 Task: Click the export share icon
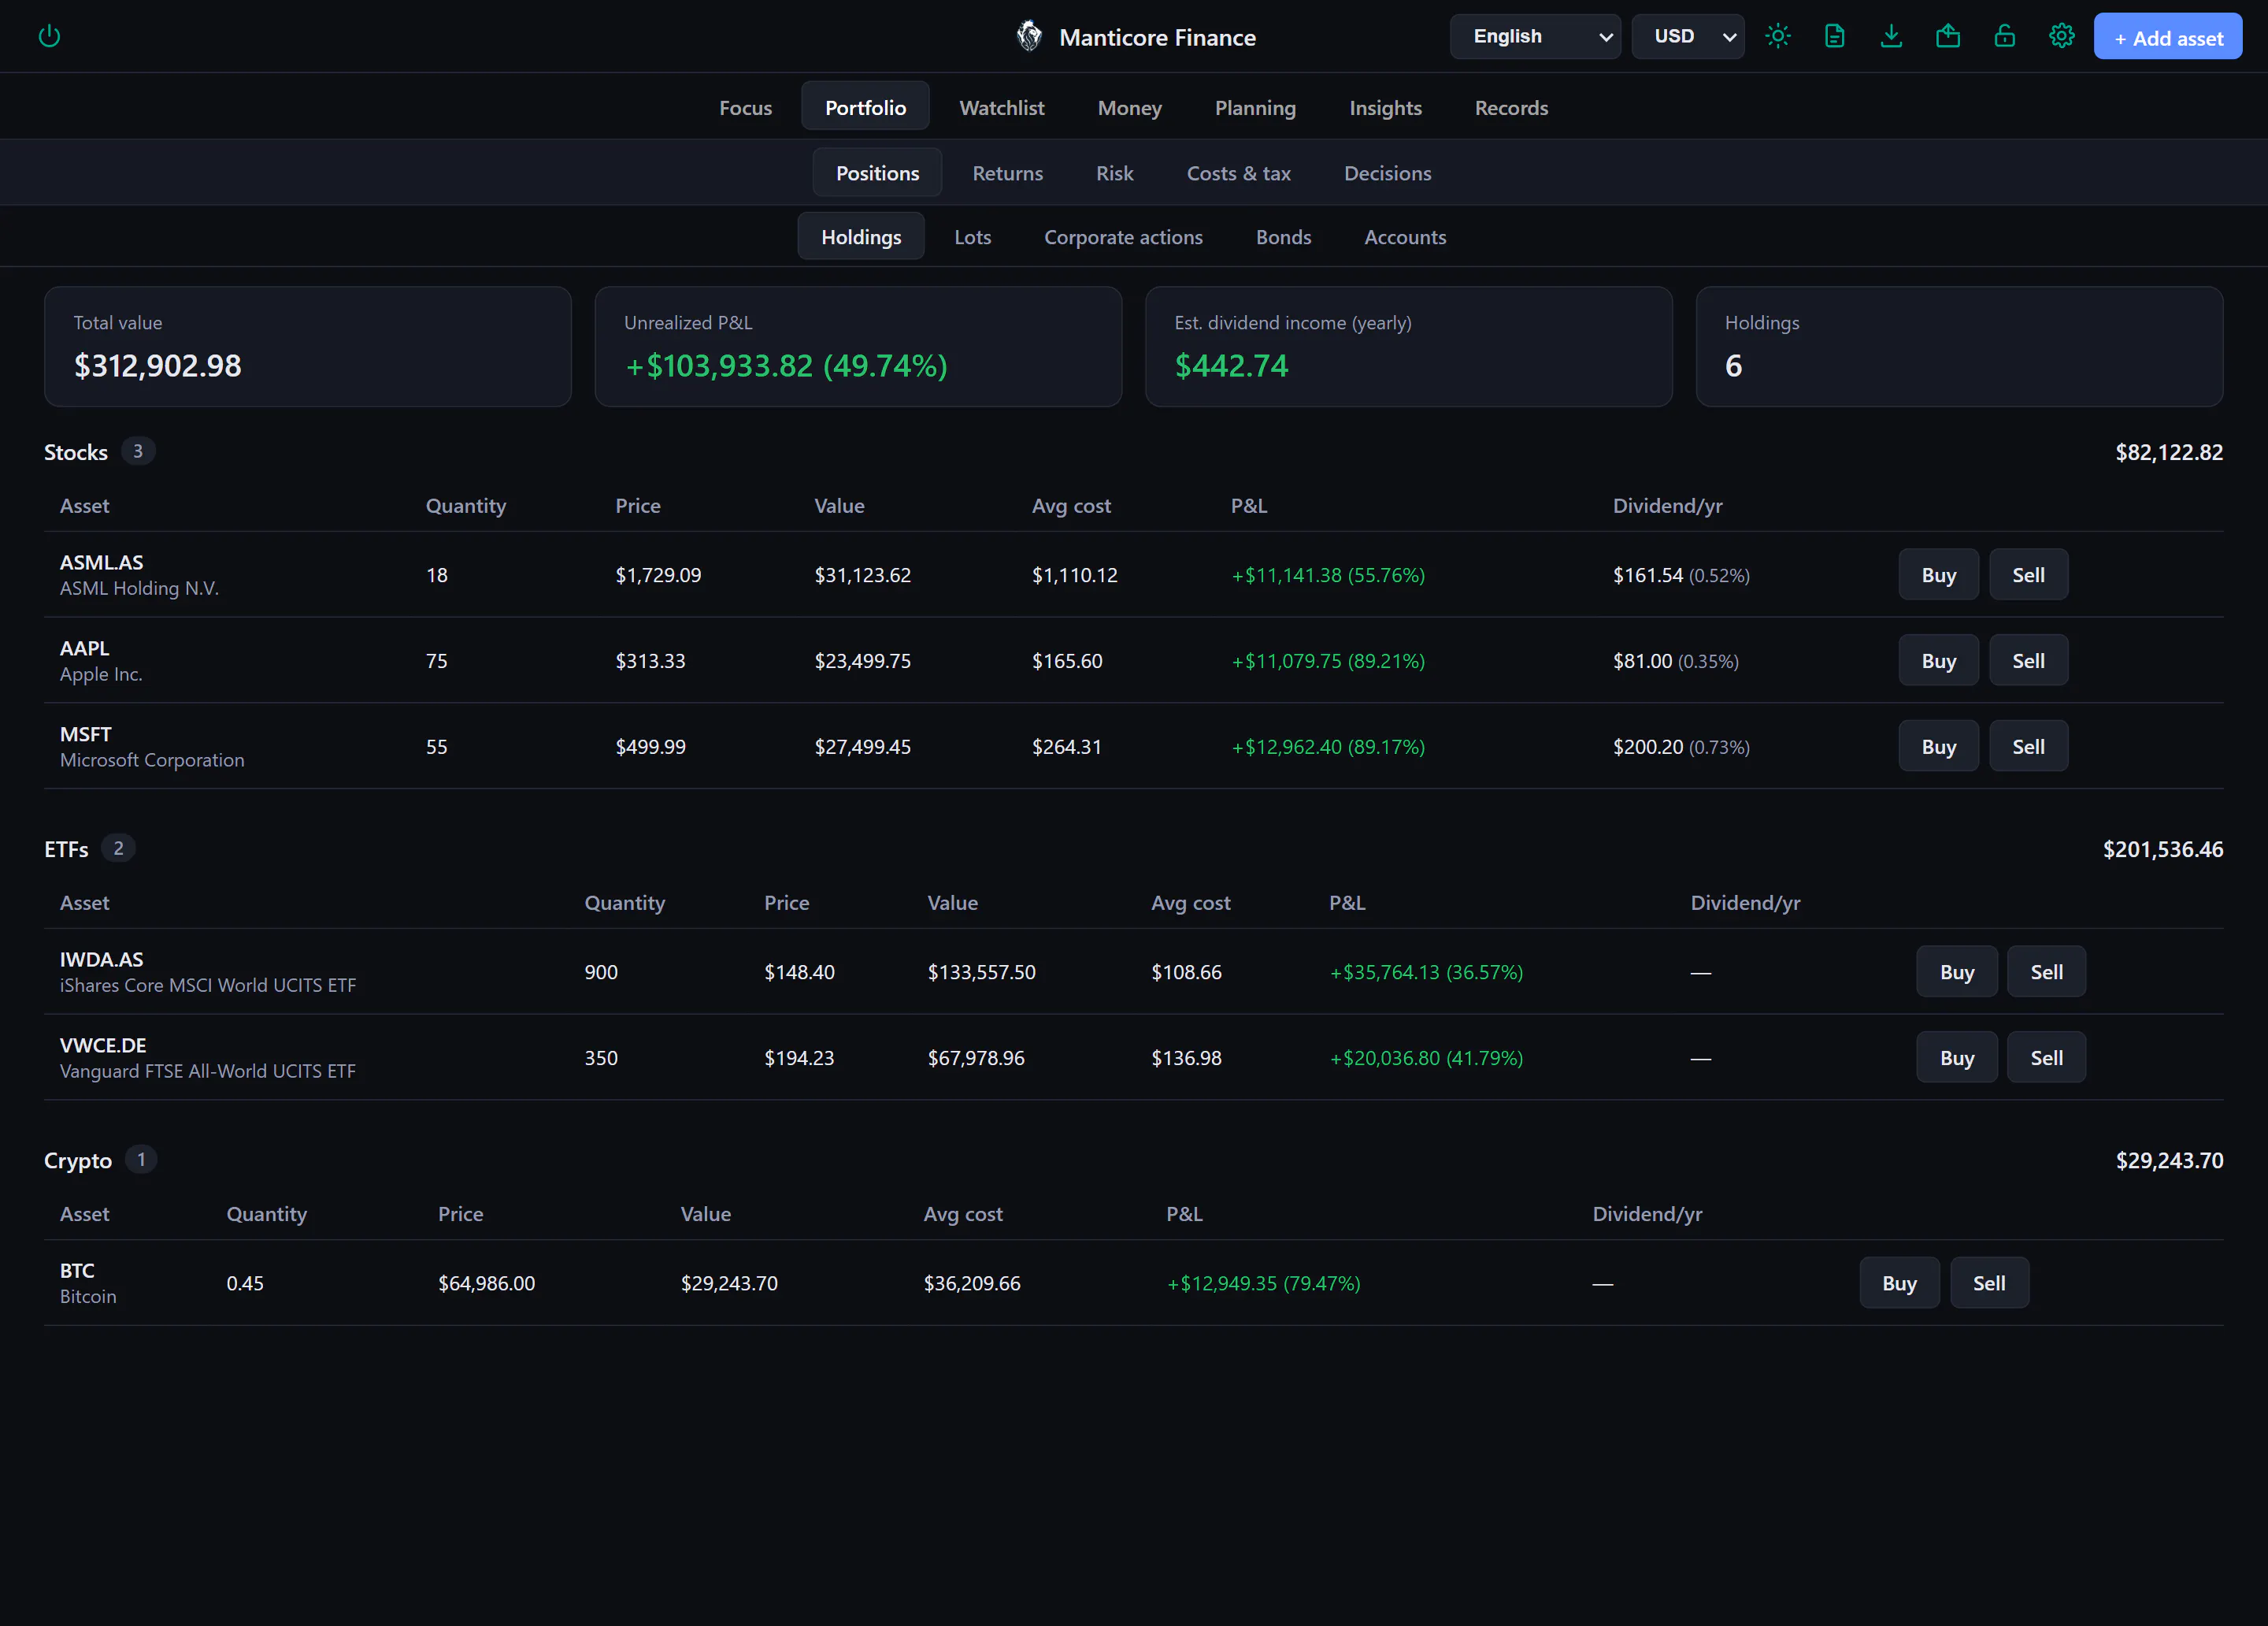(x=1948, y=37)
